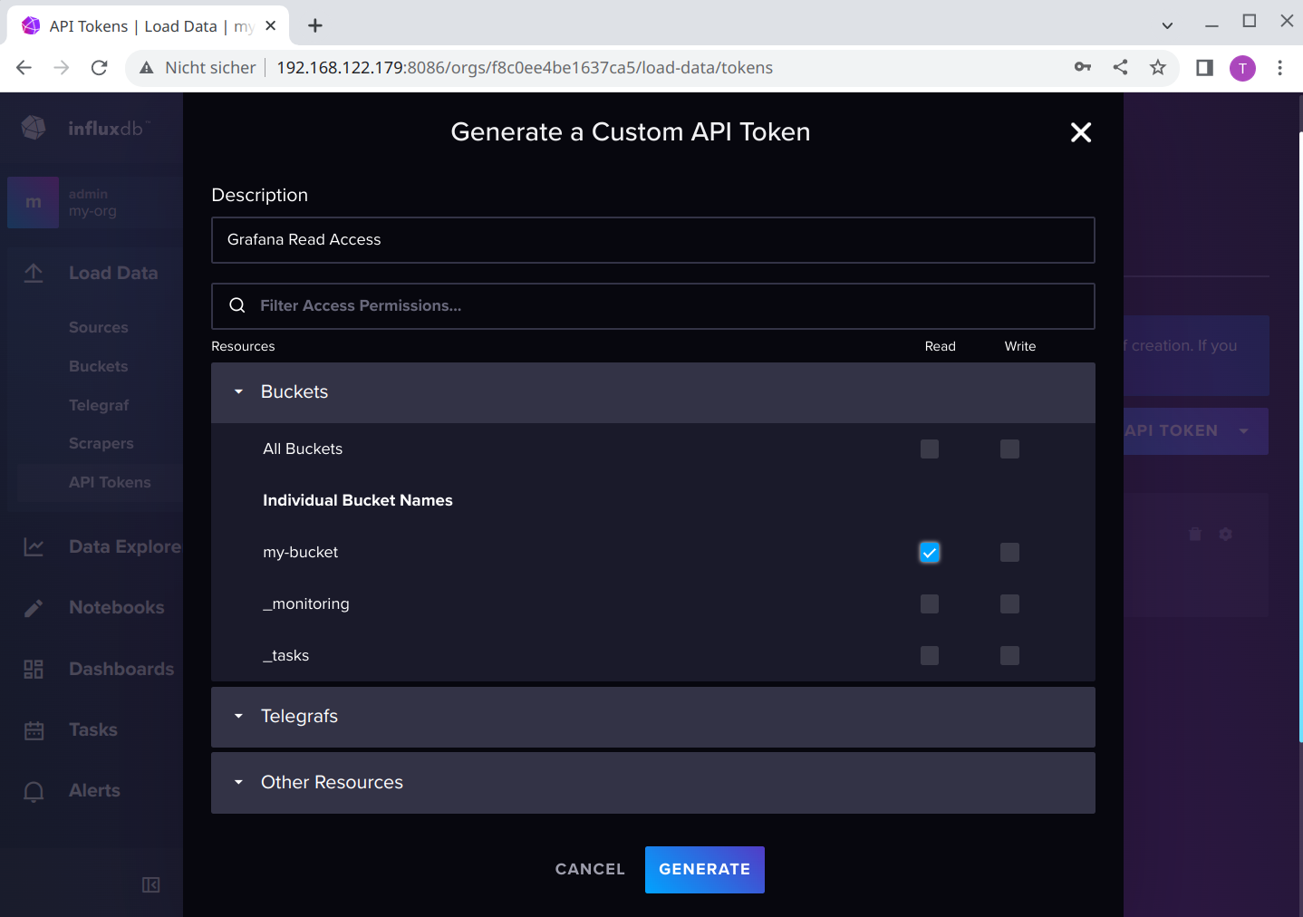This screenshot has width=1303, height=917.
Task: Open the saved passwords key icon
Action: click(x=1083, y=67)
